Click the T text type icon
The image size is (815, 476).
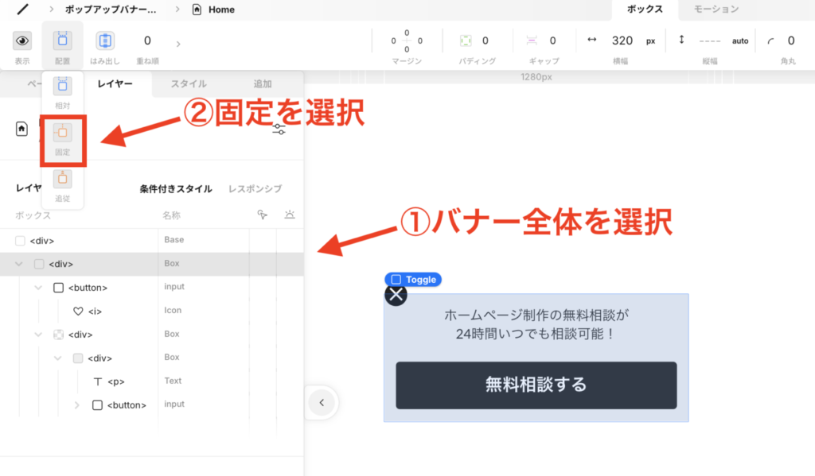(x=97, y=381)
